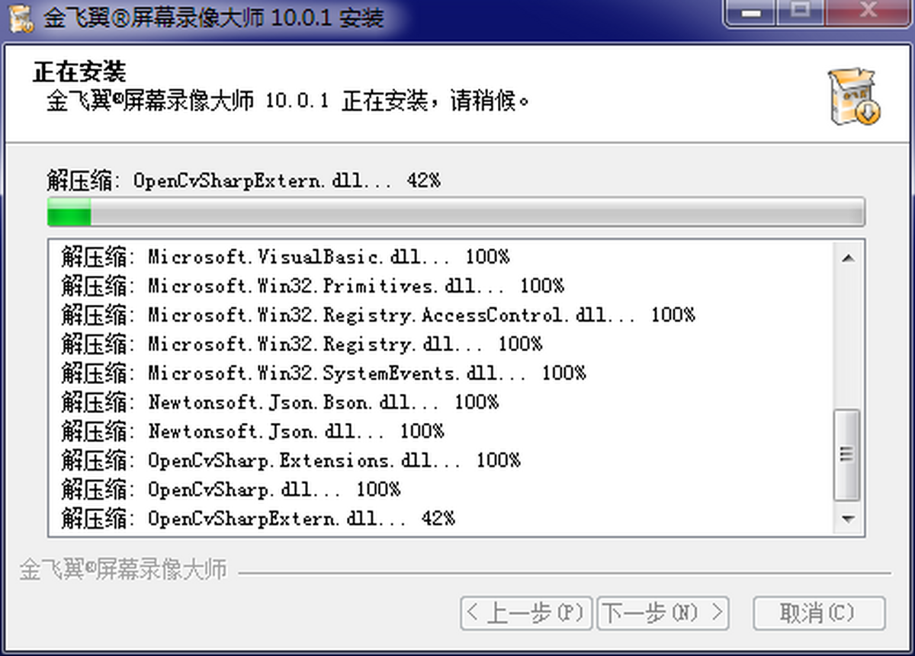Select the OpenCvSharp.Extensions.dll log entry
The width and height of the screenshot is (915, 656).
click(x=291, y=460)
